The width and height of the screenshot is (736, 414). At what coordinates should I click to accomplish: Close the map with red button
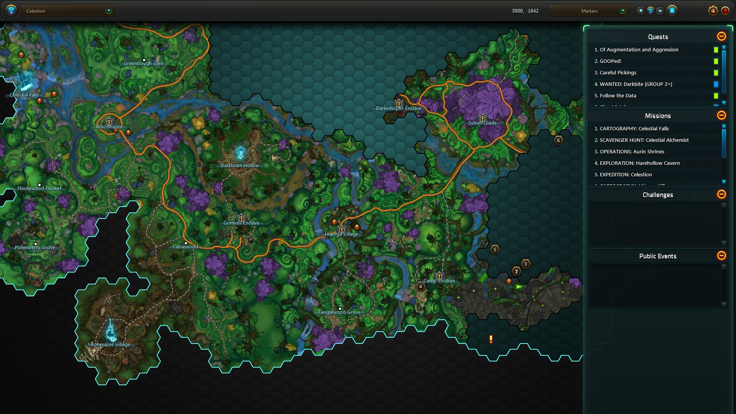point(725,11)
